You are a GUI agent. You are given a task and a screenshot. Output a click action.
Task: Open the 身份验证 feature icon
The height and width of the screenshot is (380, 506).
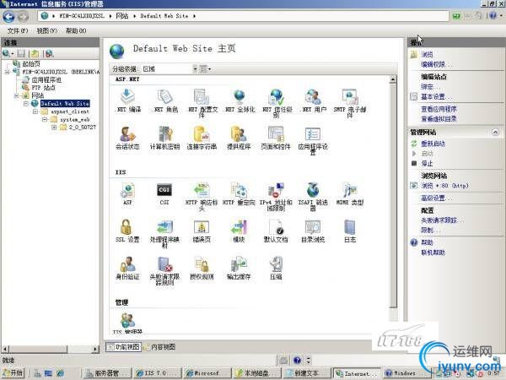coord(128,268)
